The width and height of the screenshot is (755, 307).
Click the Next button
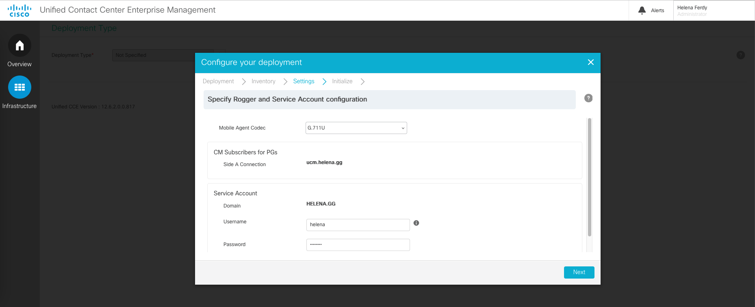pyautogui.click(x=579, y=272)
